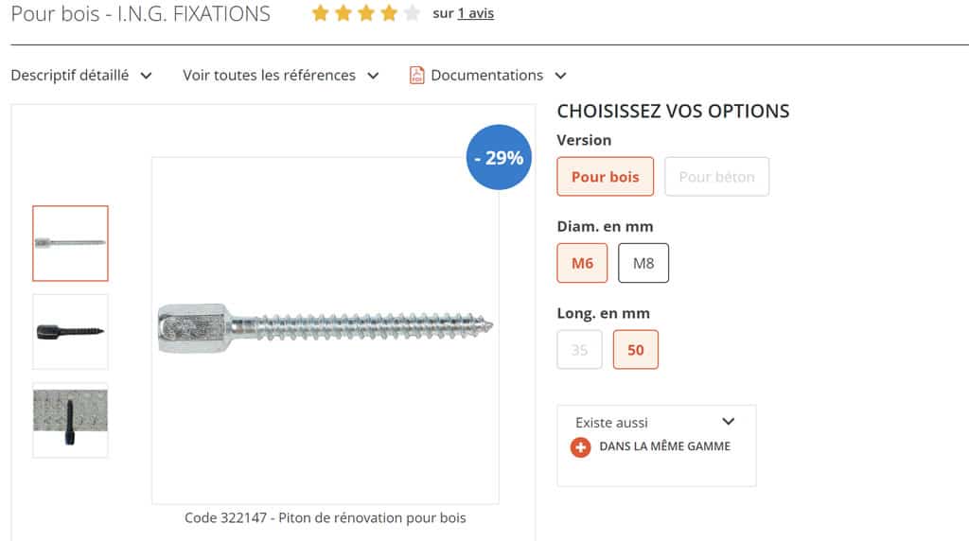Open Voir toutes les références dropdown
The height and width of the screenshot is (541, 969).
(x=280, y=75)
